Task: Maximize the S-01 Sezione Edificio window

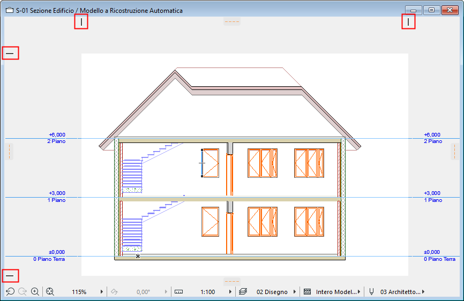Action: tap(431, 10)
